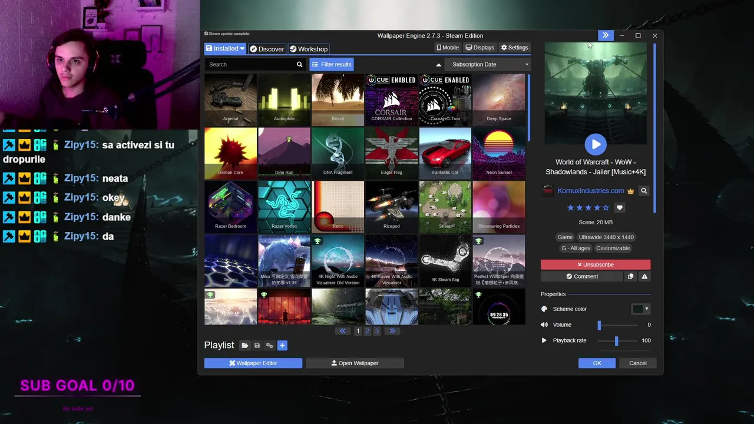Select the Beach wallpaper thumbnail

[x=338, y=100]
